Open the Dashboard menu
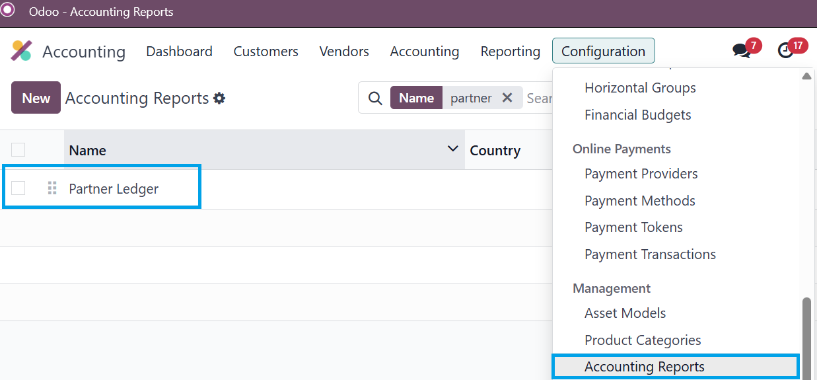The height and width of the screenshot is (380, 817). click(x=179, y=52)
